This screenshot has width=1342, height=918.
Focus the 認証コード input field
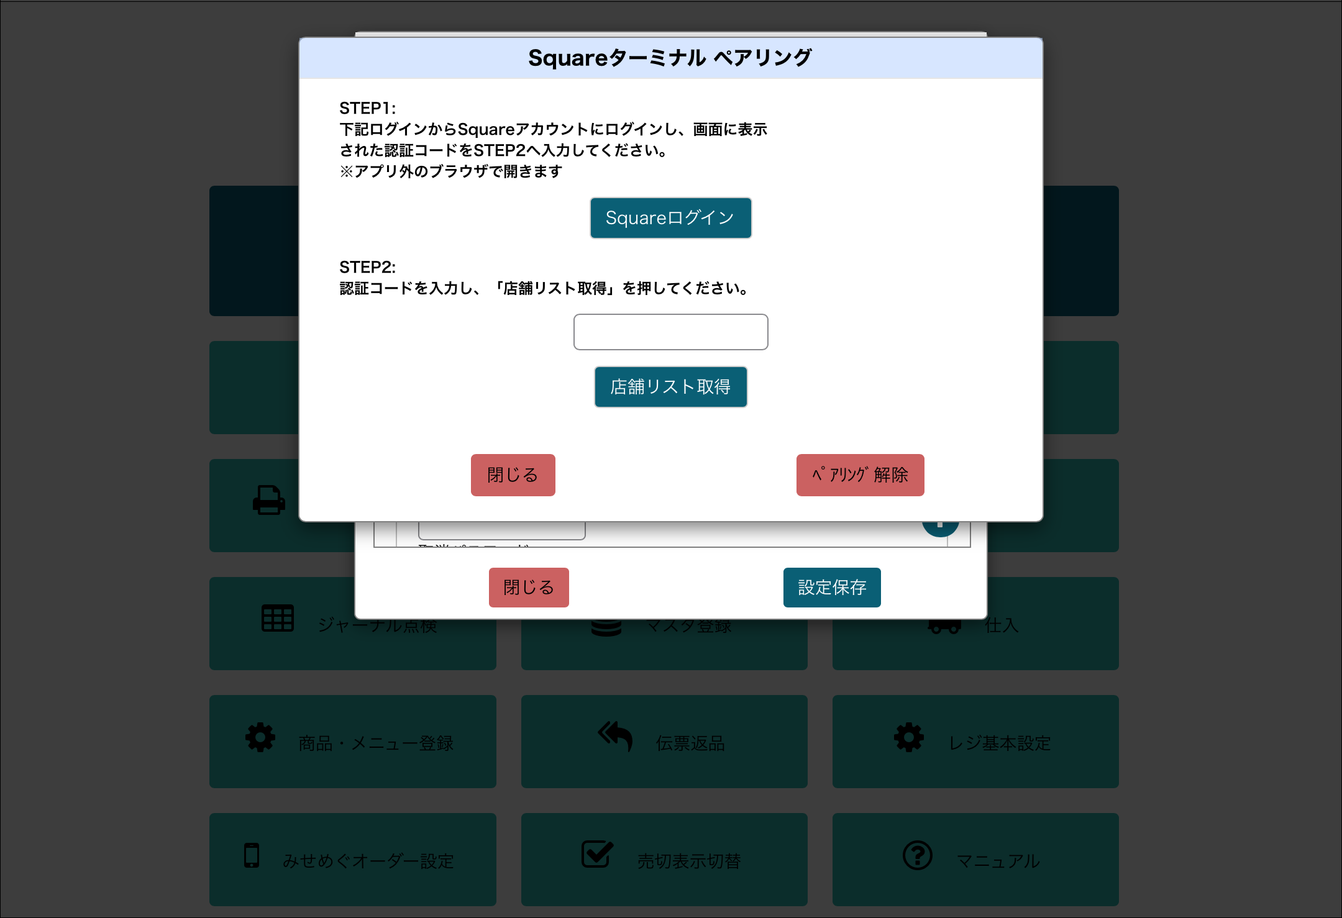[670, 332]
